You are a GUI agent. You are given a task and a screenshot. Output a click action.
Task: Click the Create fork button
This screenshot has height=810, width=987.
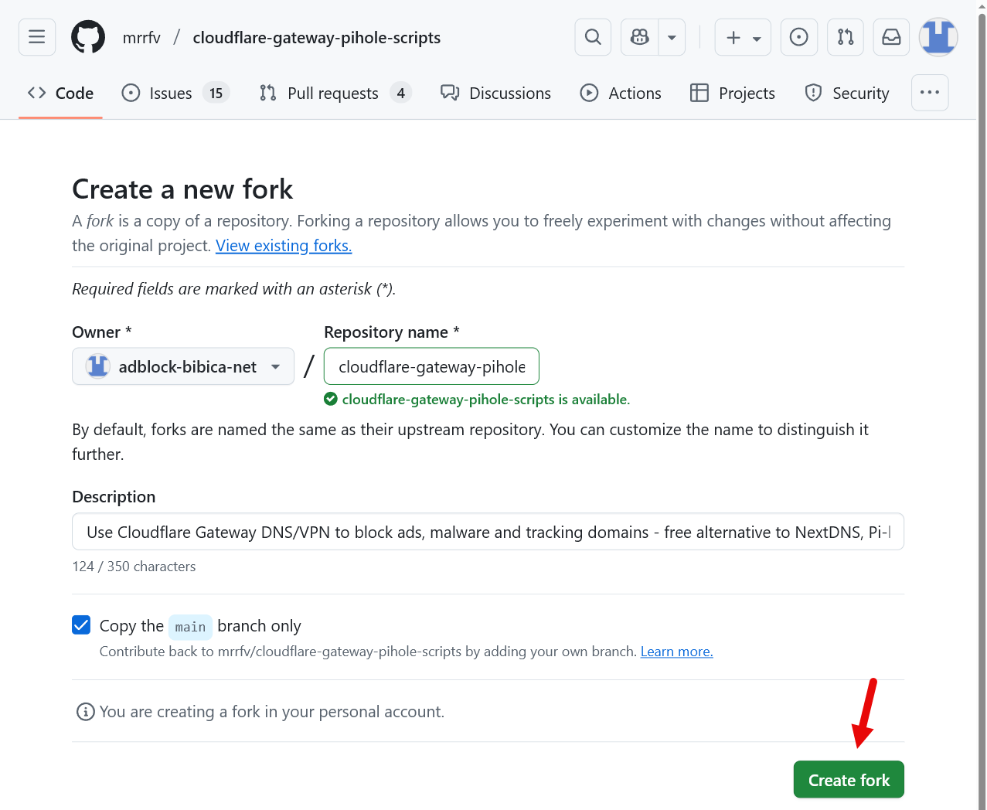pyautogui.click(x=849, y=780)
